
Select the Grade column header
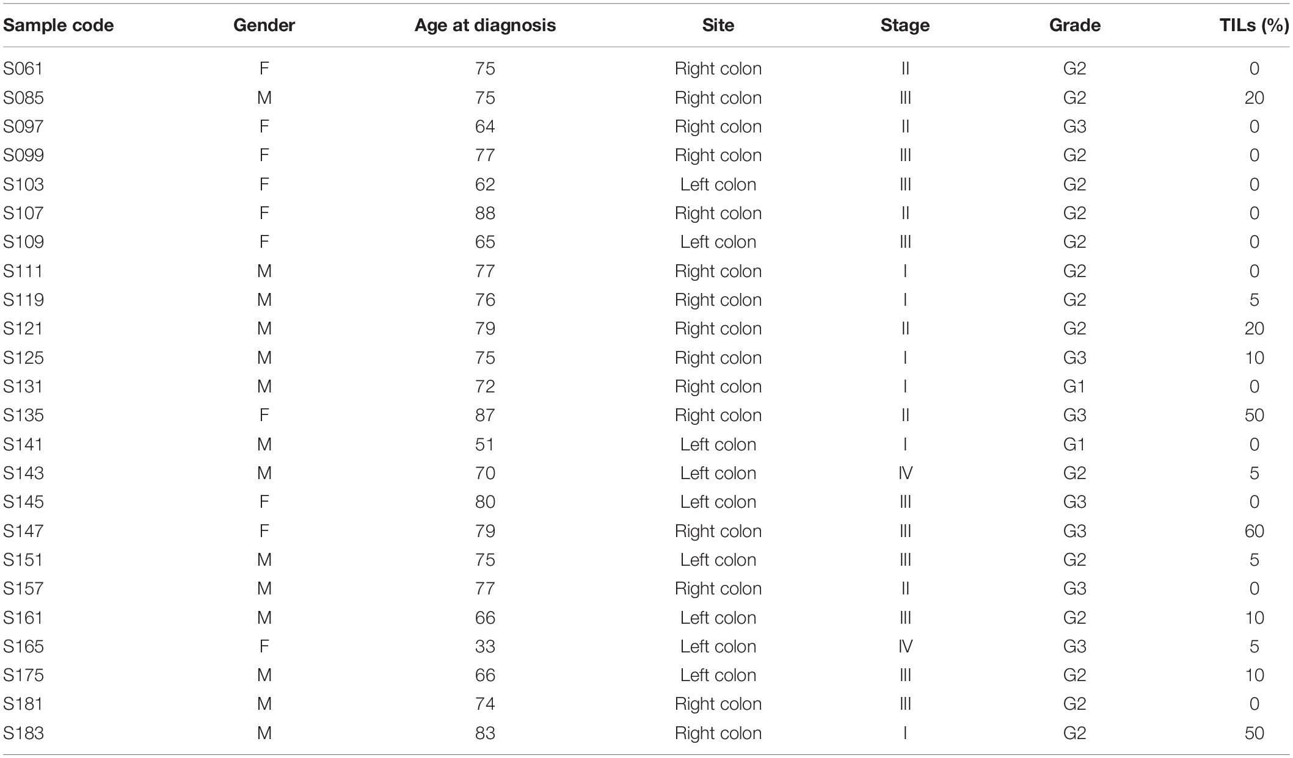pyautogui.click(x=1075, y=25)
